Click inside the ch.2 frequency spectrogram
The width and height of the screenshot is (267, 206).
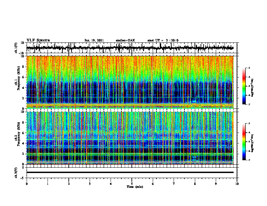[130, 138]
